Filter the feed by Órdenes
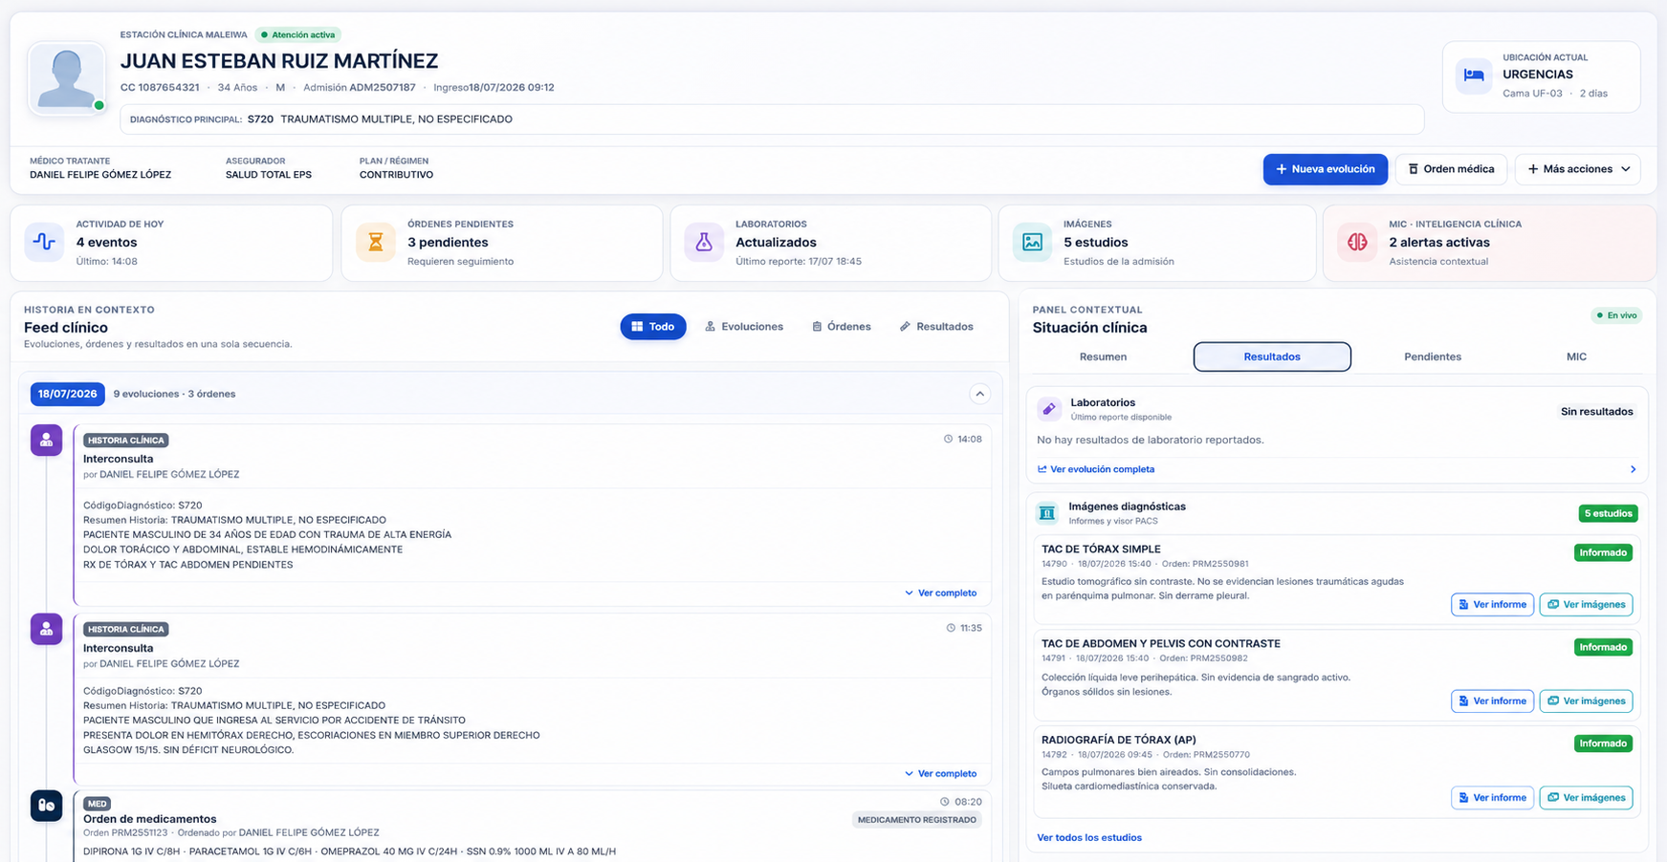1667x862 pixels. (842, 327)
